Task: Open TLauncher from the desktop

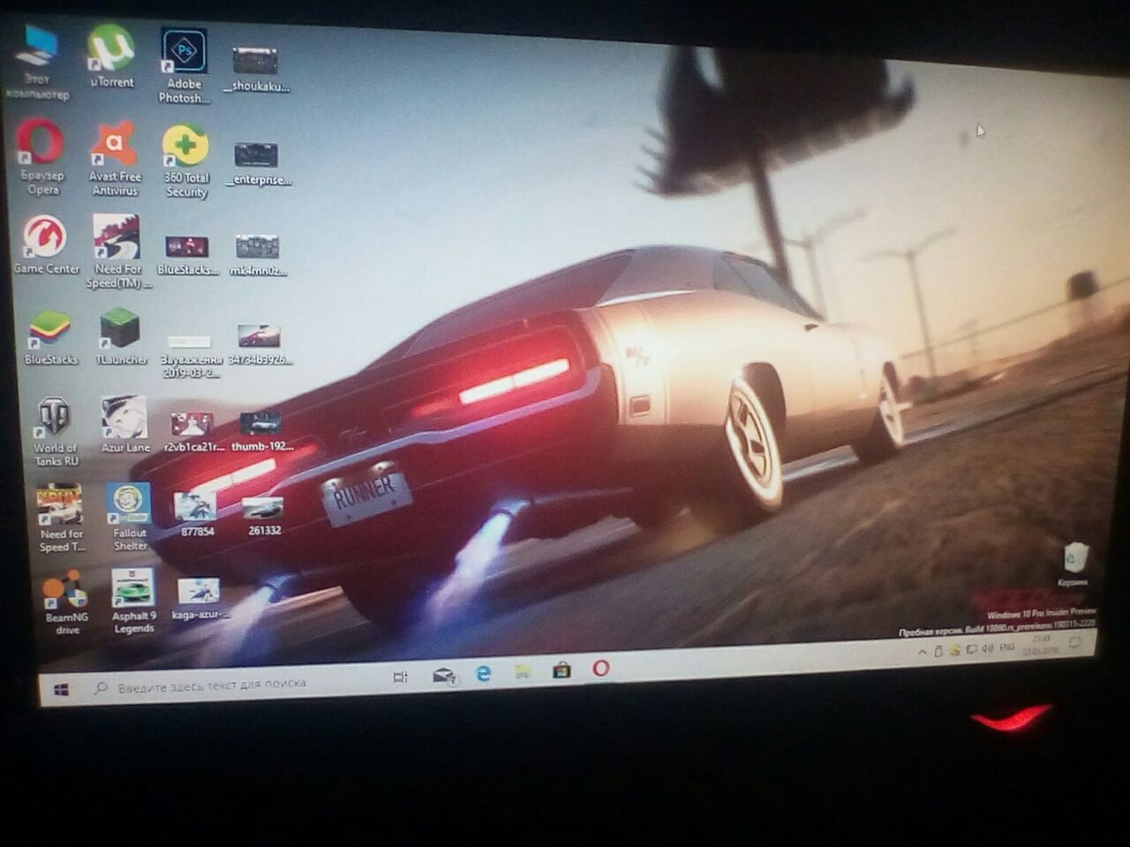Action: tap(121, 337)
